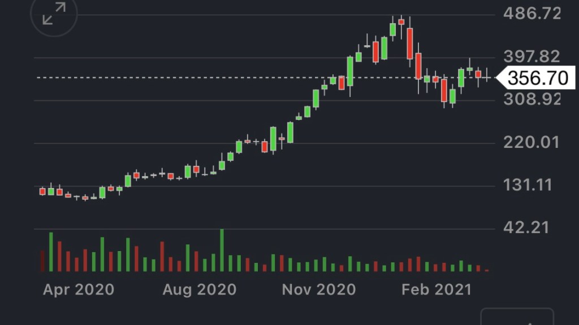Screen dimensions: 579x325
Task: Select the Nov 2020 date label
Action: 319,290
